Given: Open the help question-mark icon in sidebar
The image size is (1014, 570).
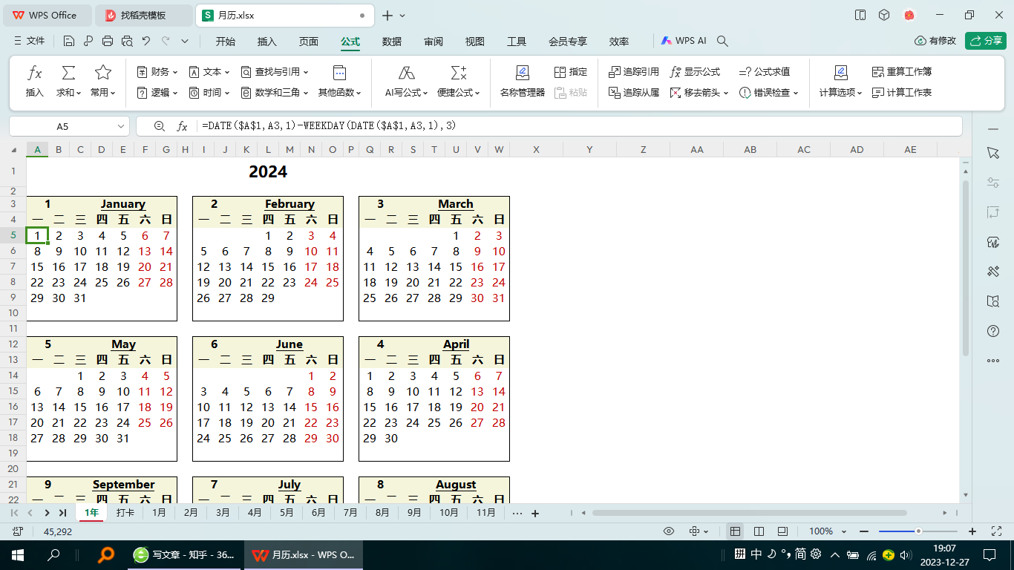Looking at the screenshot, I should 993,330.
